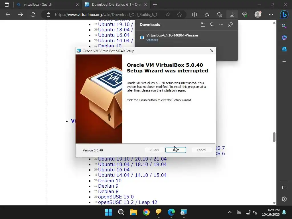Open Ubuntu 14.04 / 14.10 / 15.04 link
This screenshot has width=292, height=219.
pos(132,175)
